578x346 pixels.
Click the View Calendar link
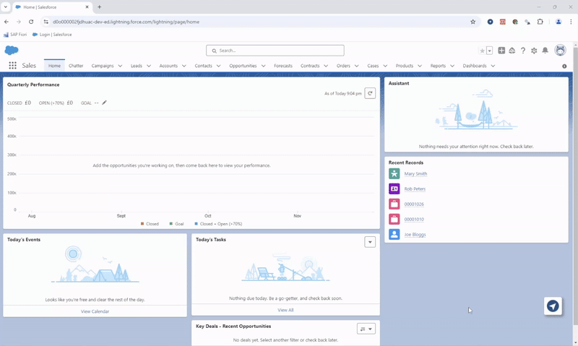point(95,311)
